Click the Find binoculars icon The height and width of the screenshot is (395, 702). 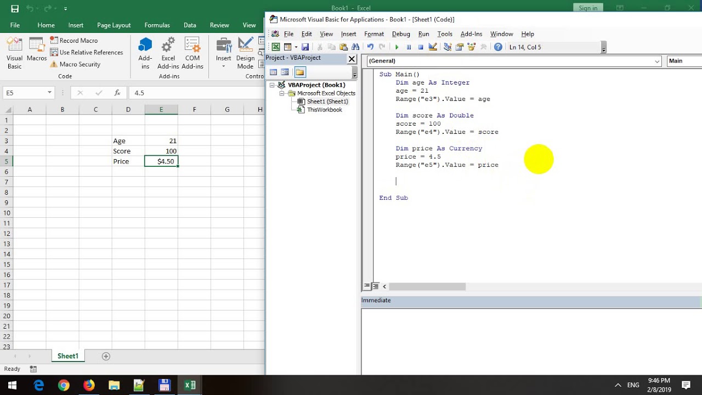[x=355, y=47]
